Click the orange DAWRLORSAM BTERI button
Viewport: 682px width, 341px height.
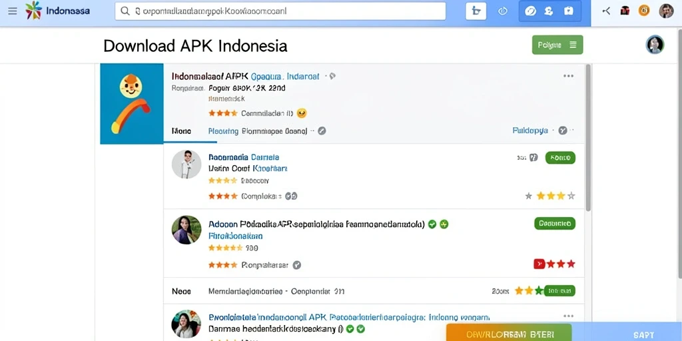point(510,333)
